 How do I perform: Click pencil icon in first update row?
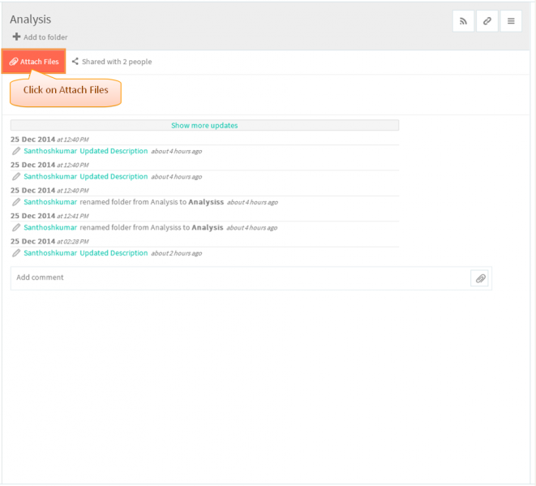coord(16,151)
